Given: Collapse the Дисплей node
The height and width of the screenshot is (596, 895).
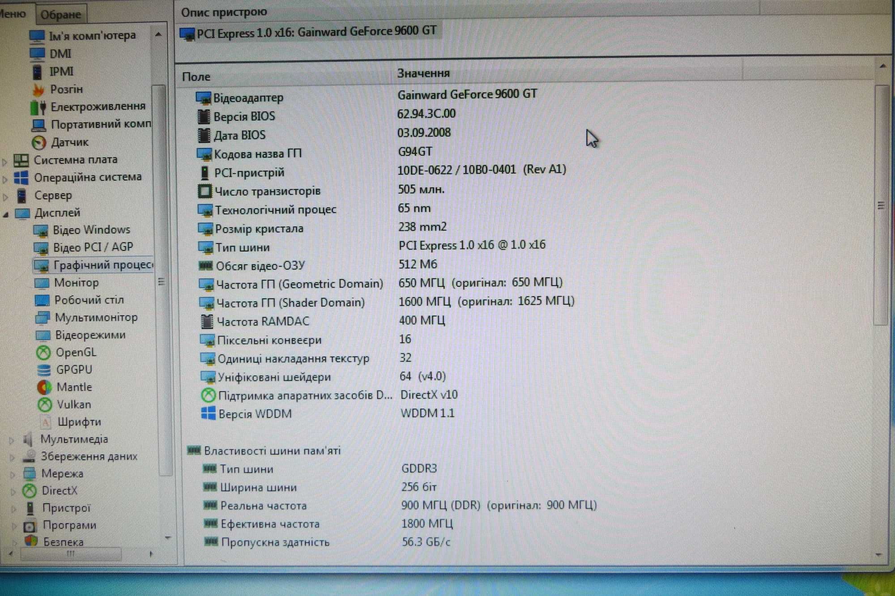Looking at the screenshot, I should pos(5,214).
